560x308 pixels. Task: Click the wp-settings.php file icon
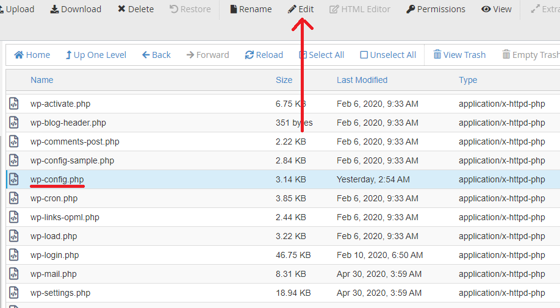(14, 293)
